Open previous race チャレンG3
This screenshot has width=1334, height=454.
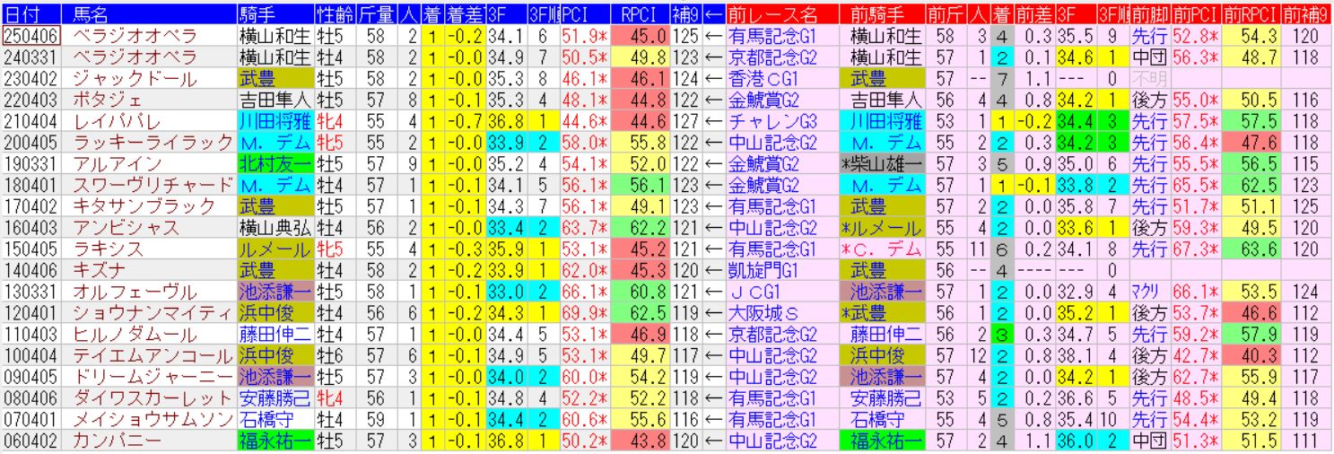click(x=770, y=121)
